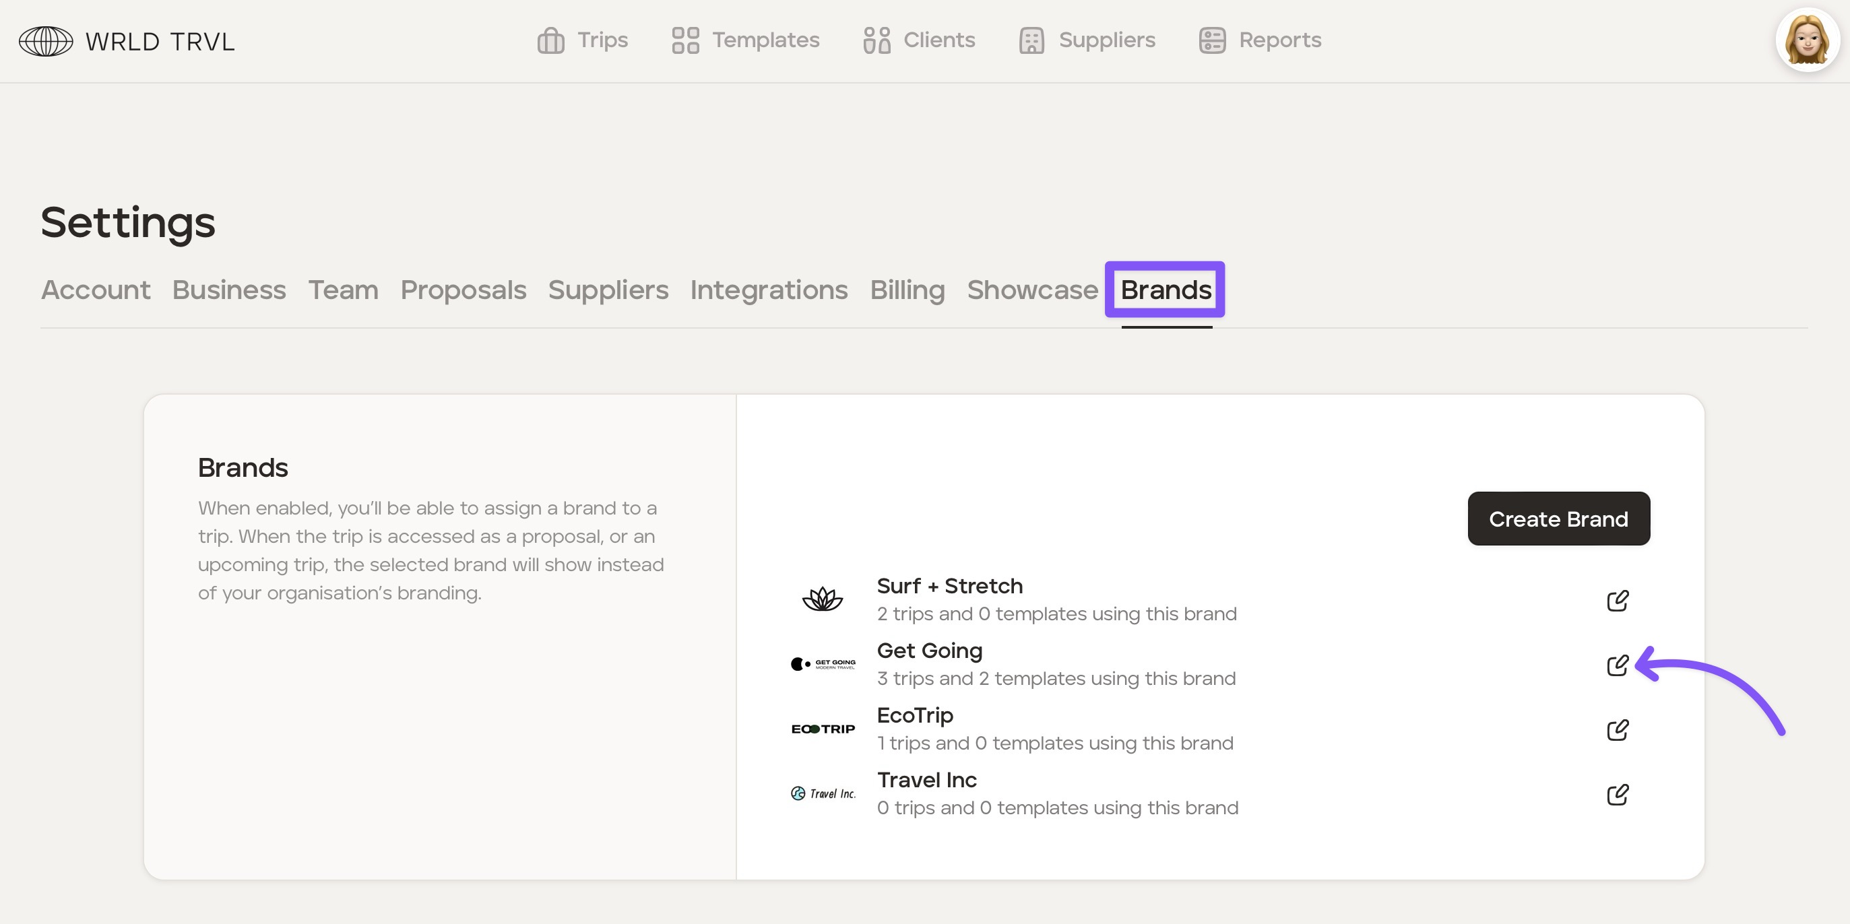Open Trips from the top navigation
This screenshot has height=924, width=1850.
[x=583, y=40]
